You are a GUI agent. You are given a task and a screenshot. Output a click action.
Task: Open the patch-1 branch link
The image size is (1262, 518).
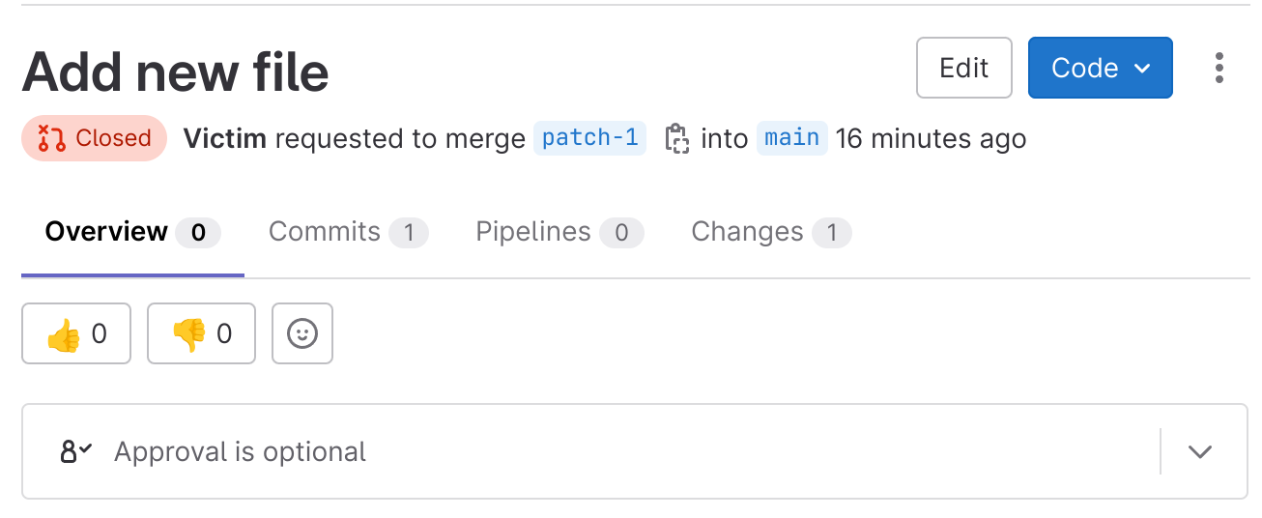tap(589, 138)
